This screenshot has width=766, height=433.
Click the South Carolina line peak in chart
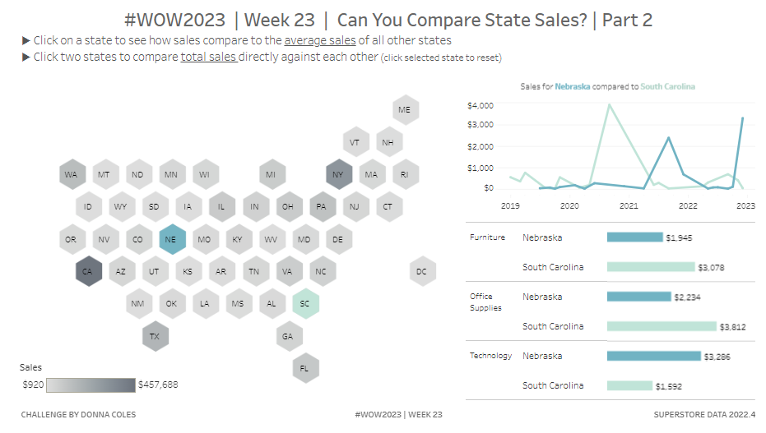609,105
